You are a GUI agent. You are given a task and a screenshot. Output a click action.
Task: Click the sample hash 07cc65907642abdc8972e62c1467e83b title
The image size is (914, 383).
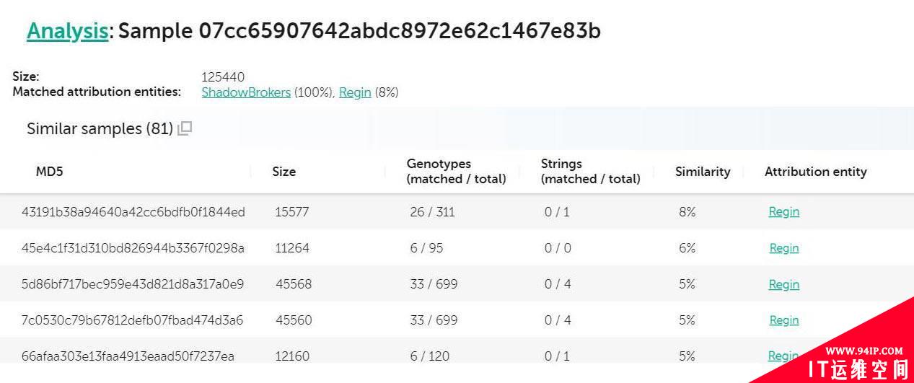click(400, 31)
